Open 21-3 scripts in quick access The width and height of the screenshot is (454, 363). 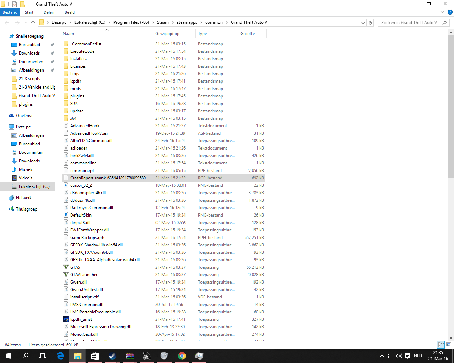(29, 79)
